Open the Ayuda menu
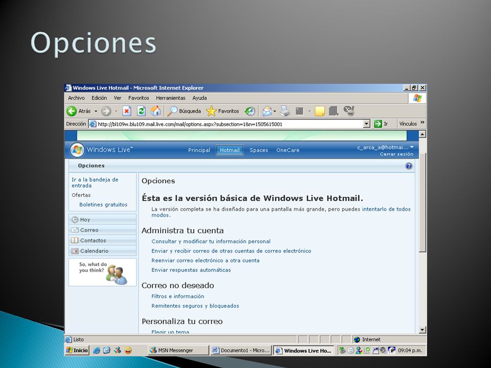491x368 pixels. tap(199, 98)
